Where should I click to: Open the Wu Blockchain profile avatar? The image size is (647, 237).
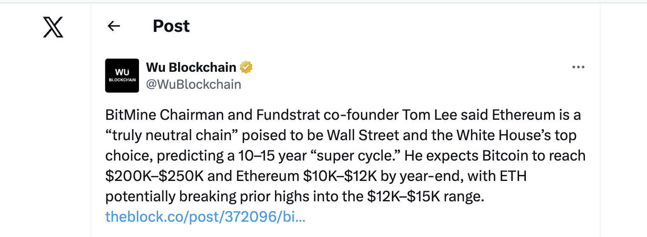click(x=122, y=76)
